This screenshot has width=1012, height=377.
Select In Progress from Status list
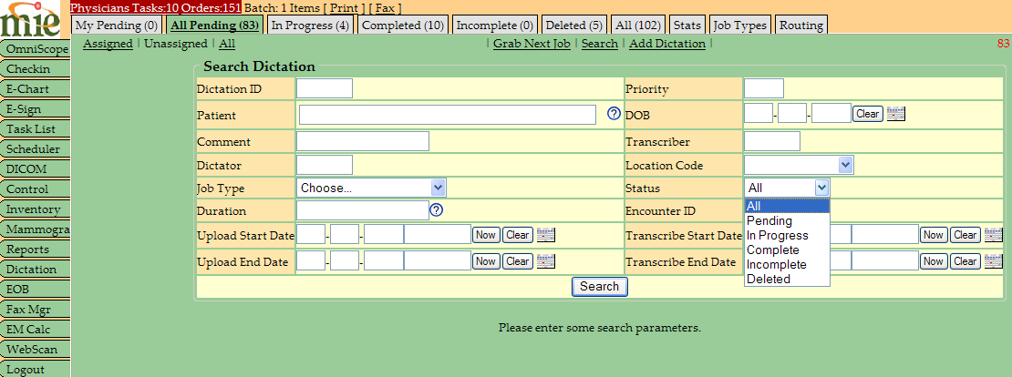pos(777,235)
